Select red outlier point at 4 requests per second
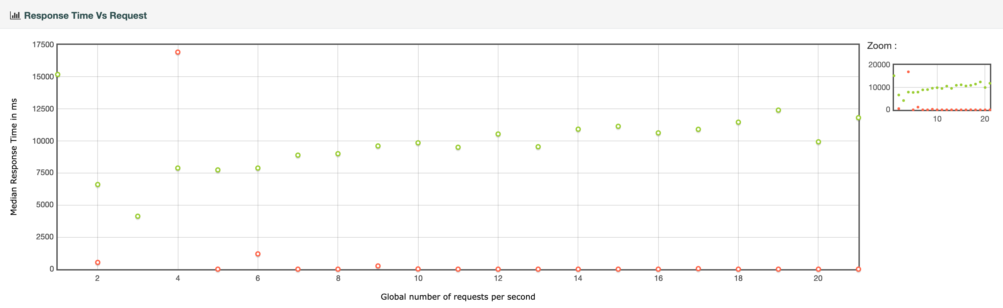The image size is (1003, 308). (x=177, y=53)
